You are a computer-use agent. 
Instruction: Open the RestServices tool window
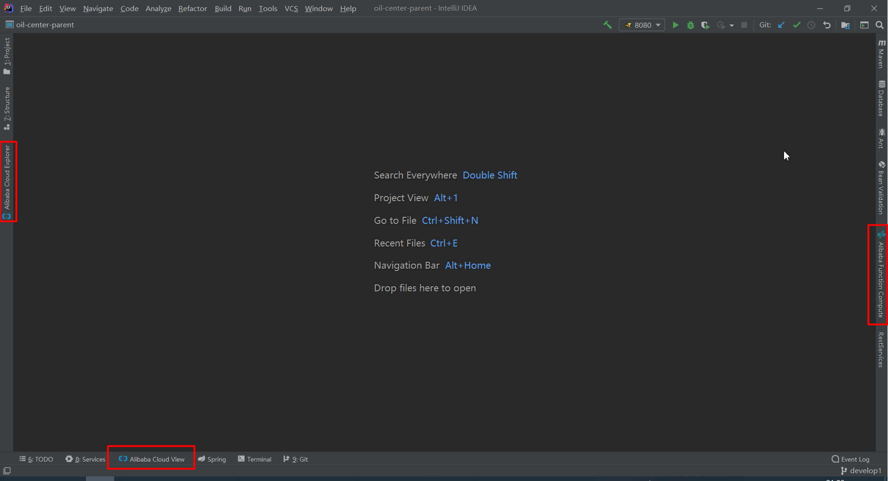(881, 350)
